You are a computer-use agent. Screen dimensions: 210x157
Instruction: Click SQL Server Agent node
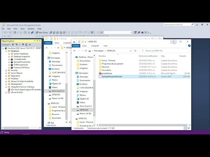coord(26,90)
